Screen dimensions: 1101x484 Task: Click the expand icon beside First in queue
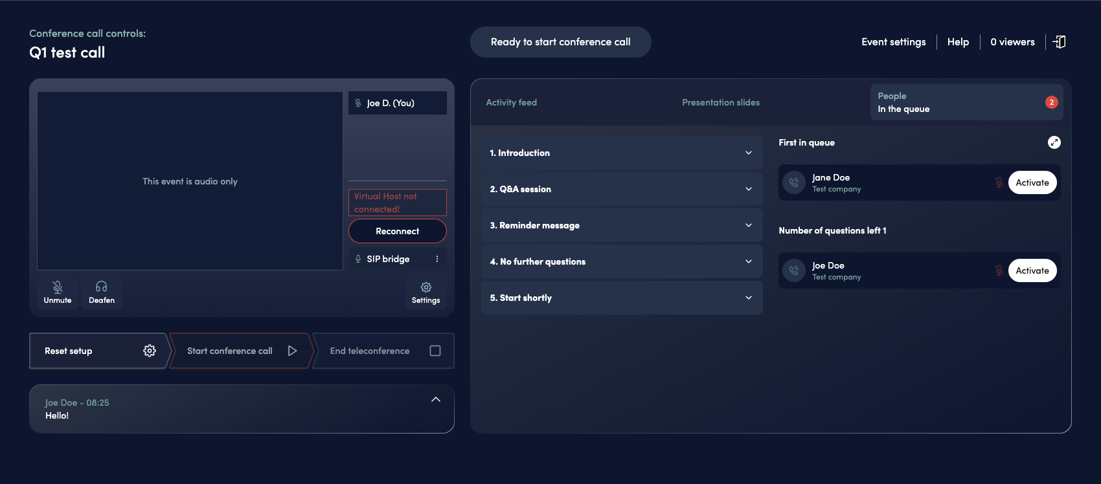[x=1054, y=142]
